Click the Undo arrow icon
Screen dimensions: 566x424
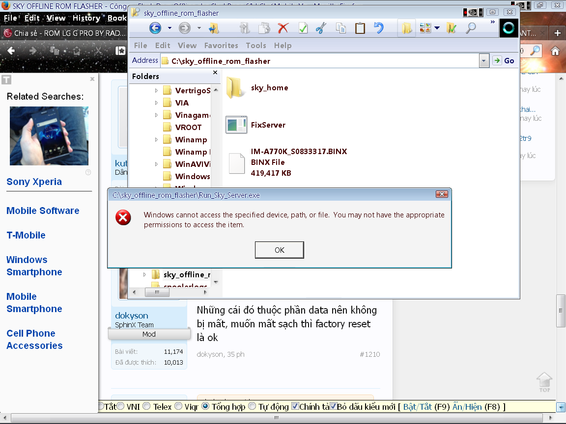tap(379, 28)
